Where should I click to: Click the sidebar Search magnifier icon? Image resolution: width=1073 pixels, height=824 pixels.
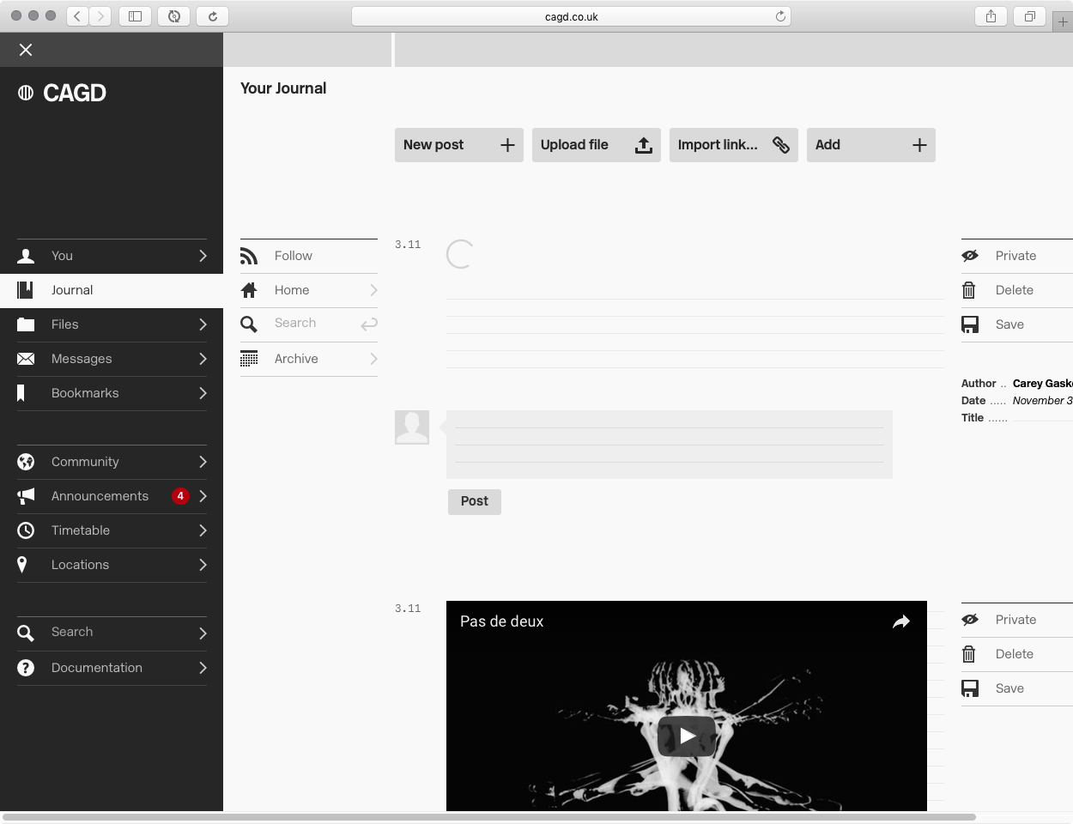coord(26,633)
